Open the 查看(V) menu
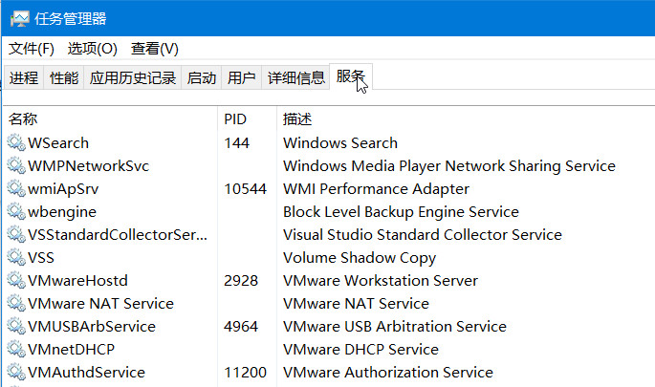 [155, 49]
